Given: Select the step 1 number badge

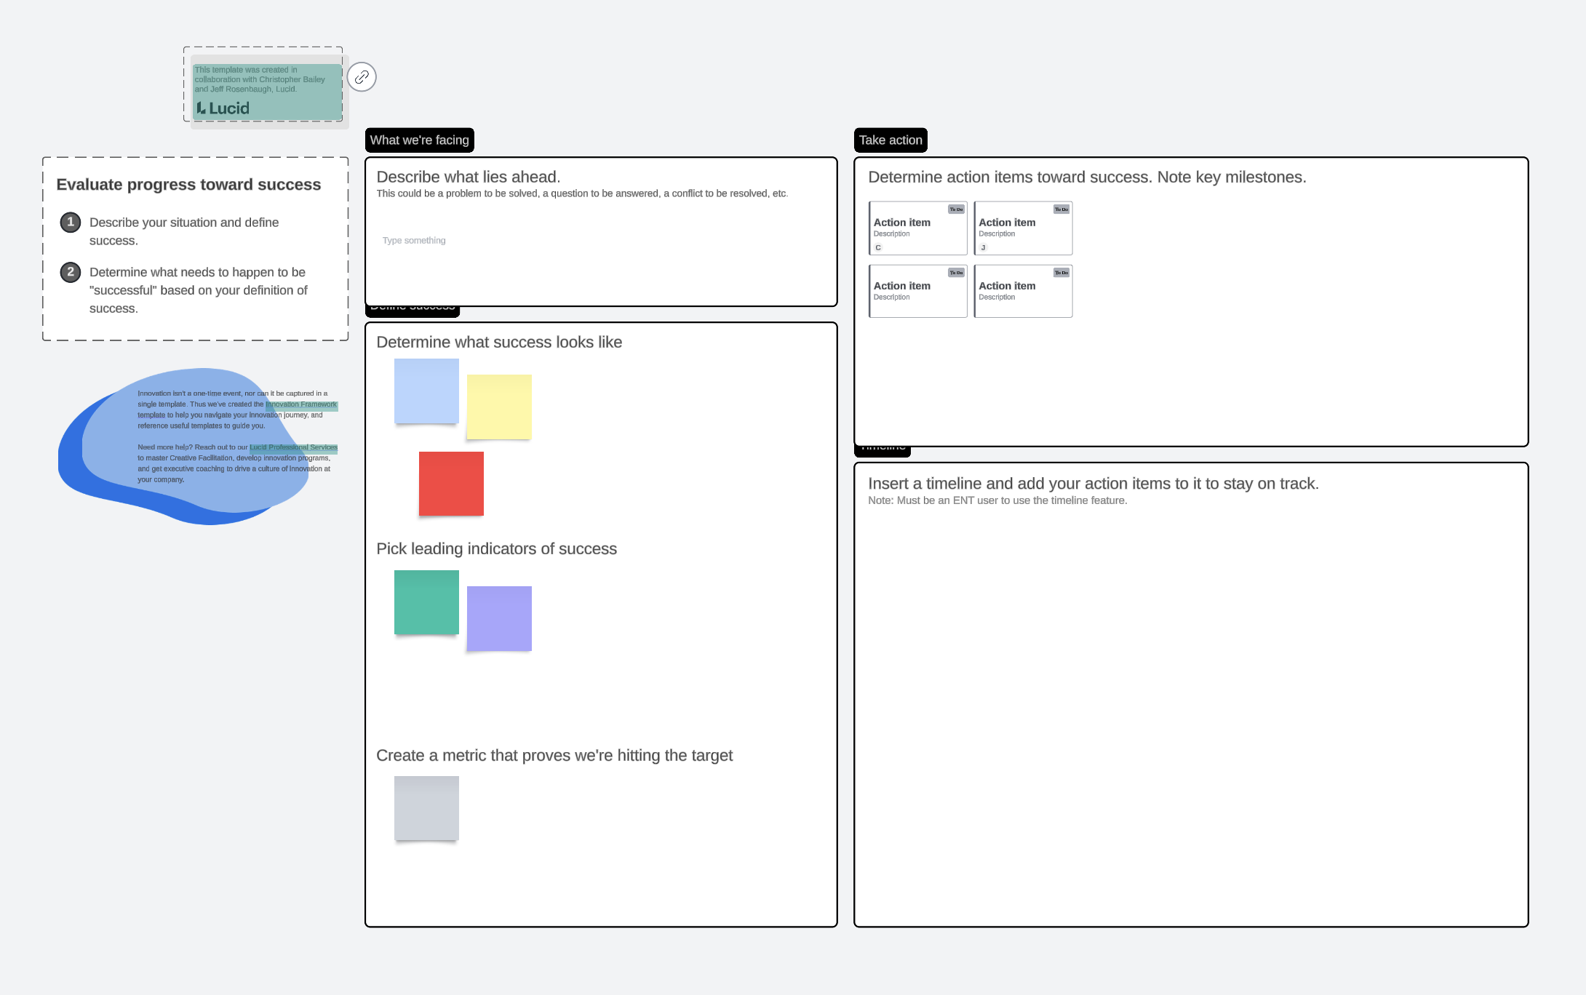Looking at the screenshot, I should [x=71, y=222].
